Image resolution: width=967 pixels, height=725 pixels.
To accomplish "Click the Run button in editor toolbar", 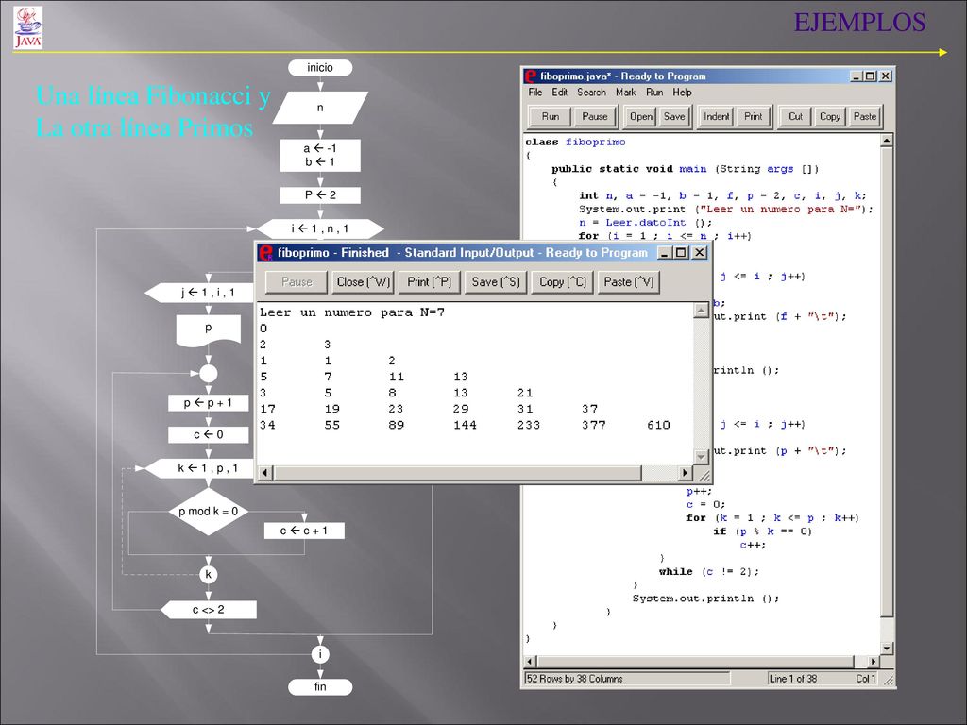I will click(x=551, y=116).
